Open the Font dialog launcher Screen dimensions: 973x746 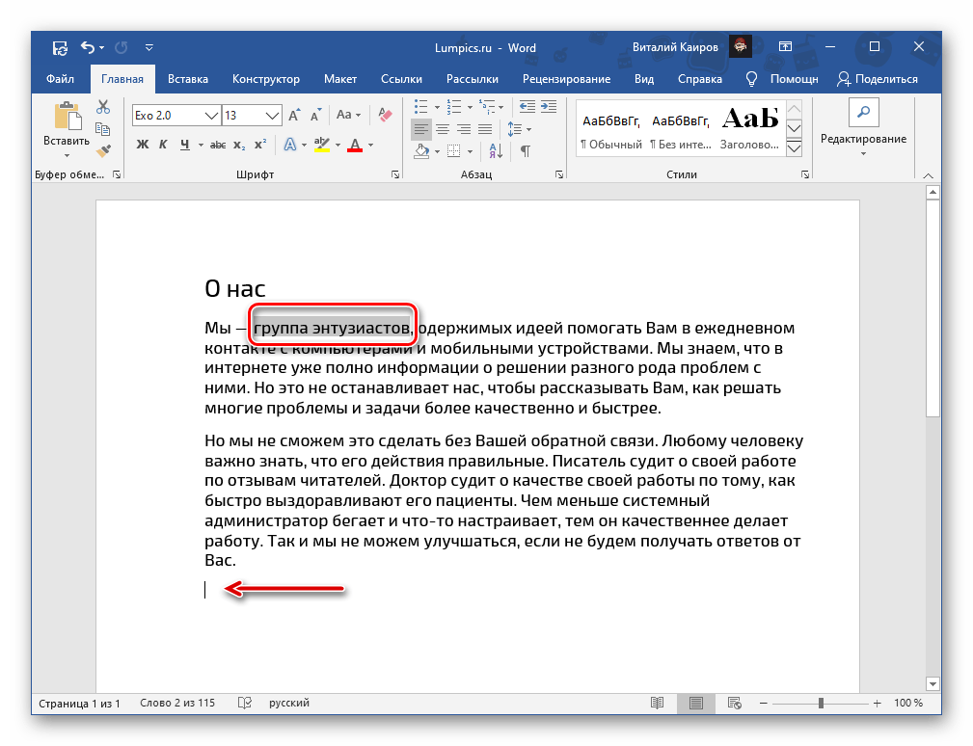click(395, 174)
